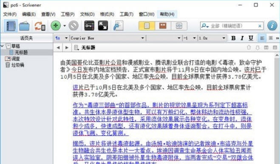Open the 文档(D) menu

point(87,14)
